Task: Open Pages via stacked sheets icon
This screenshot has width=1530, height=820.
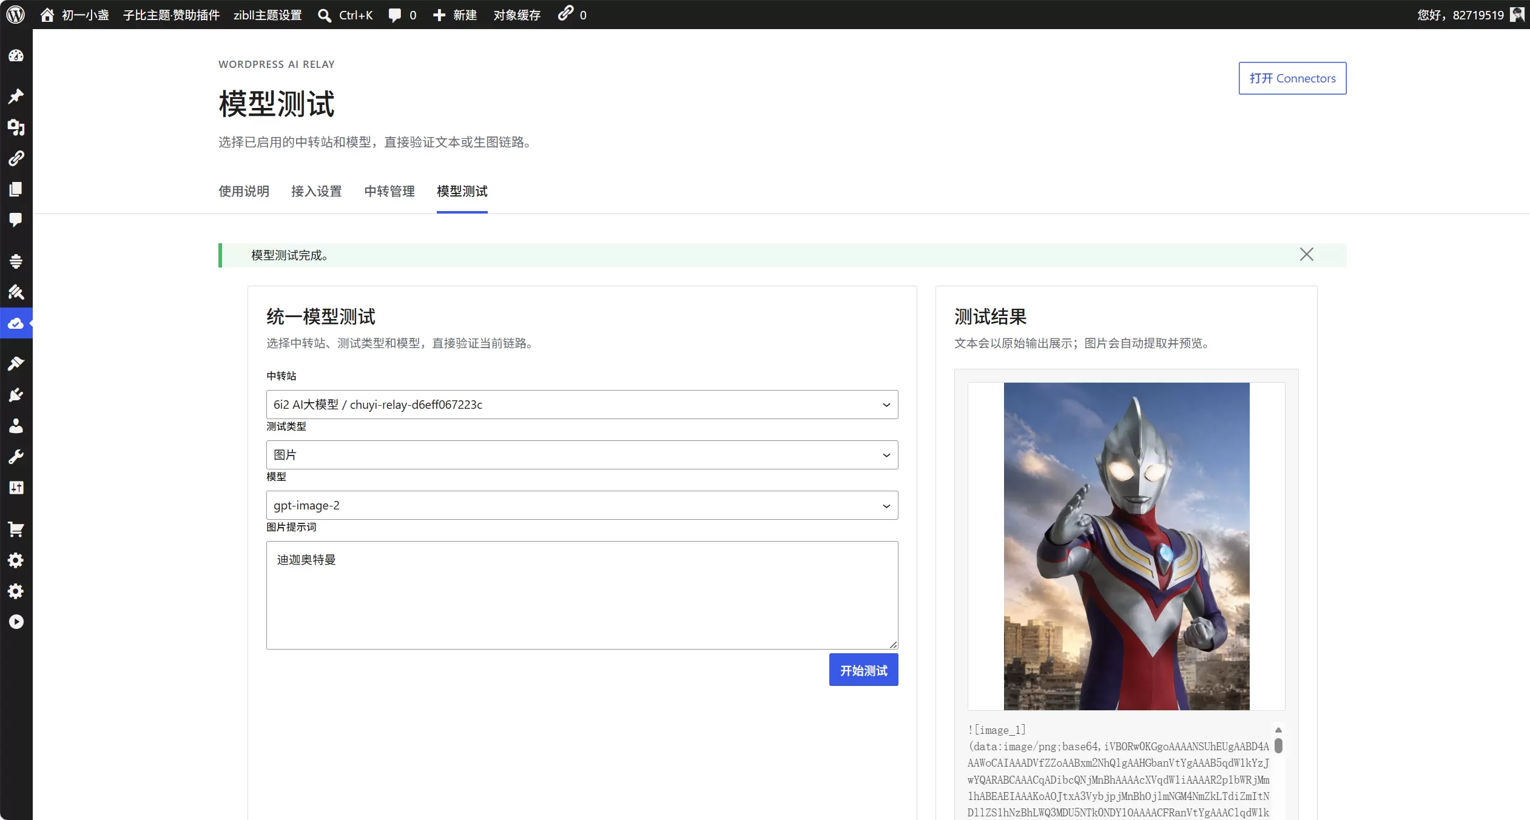Action: point(16,189)
